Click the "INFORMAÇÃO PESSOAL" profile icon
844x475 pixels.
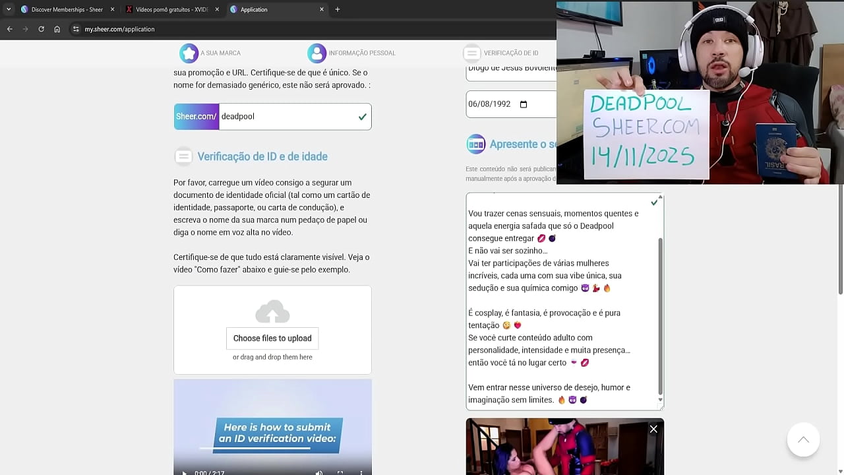[316, 53]
